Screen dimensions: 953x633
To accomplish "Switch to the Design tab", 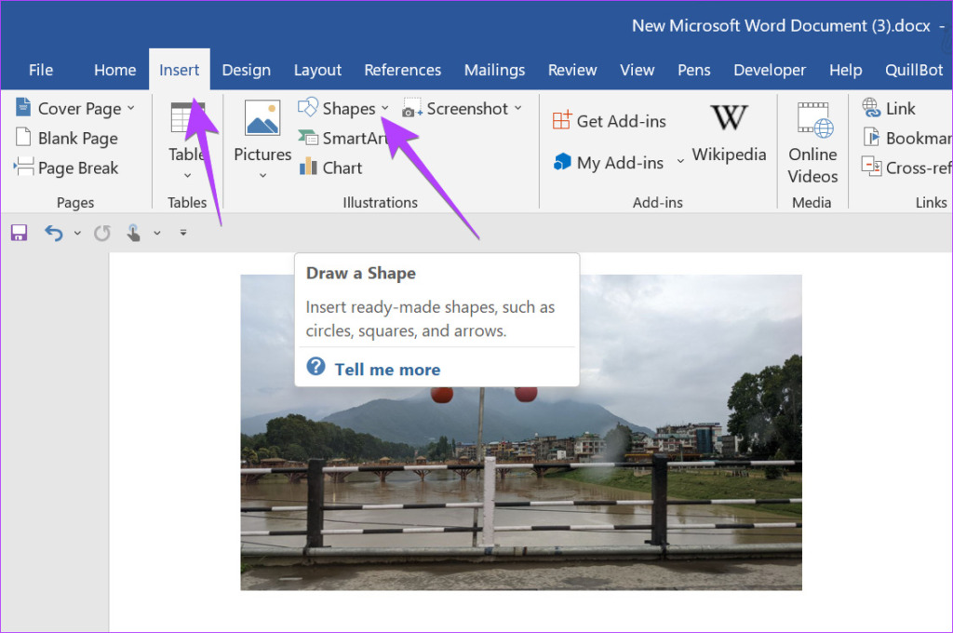I will tap(246, 70).
